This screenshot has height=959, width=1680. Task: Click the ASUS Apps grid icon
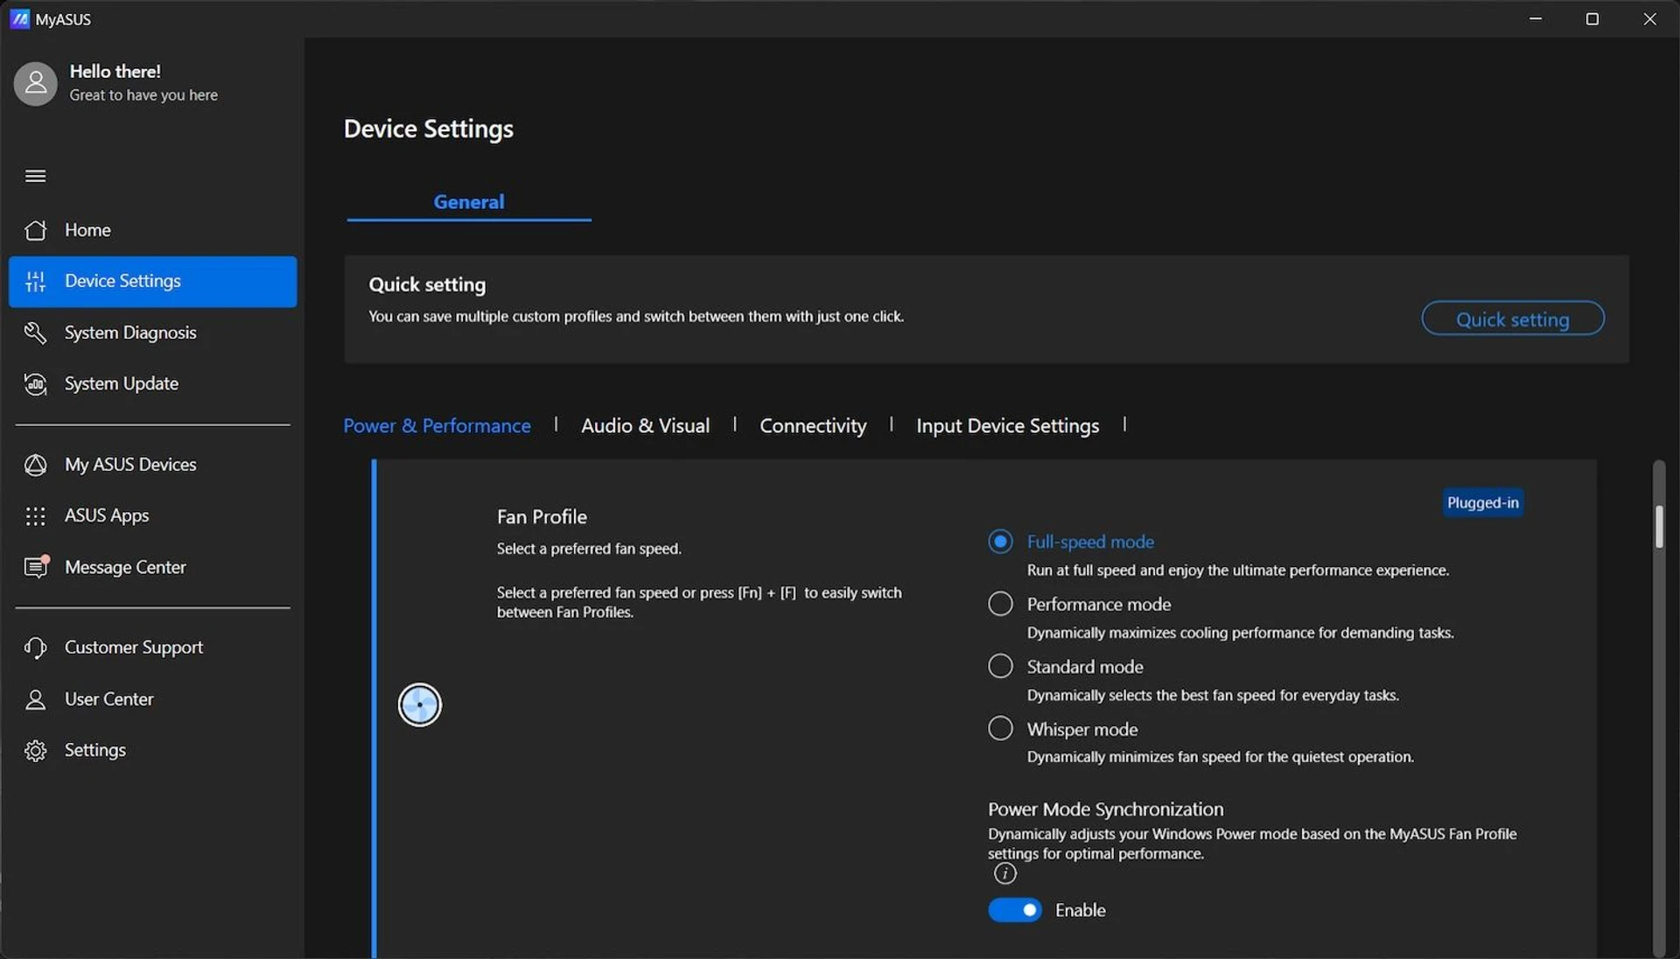pyautogui.click(x=35, y=516)
